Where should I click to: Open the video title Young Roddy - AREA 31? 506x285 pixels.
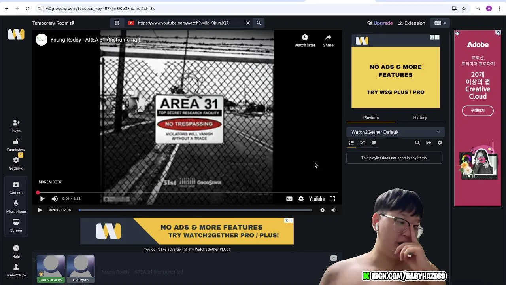95,40
